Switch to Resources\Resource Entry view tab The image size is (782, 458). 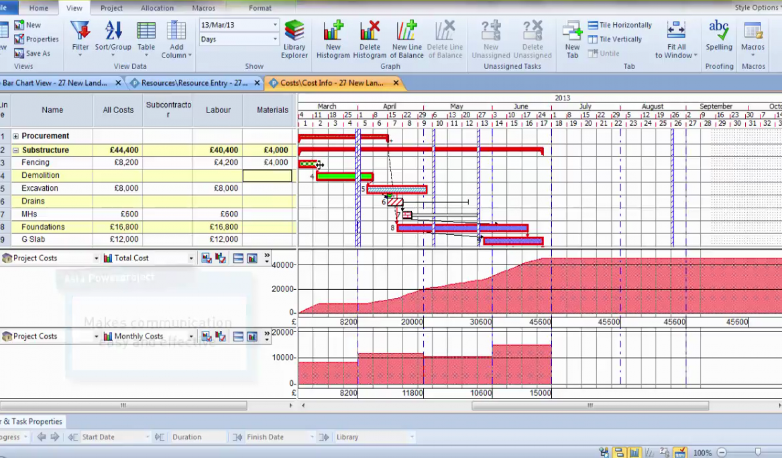click(x=194, y=83)
